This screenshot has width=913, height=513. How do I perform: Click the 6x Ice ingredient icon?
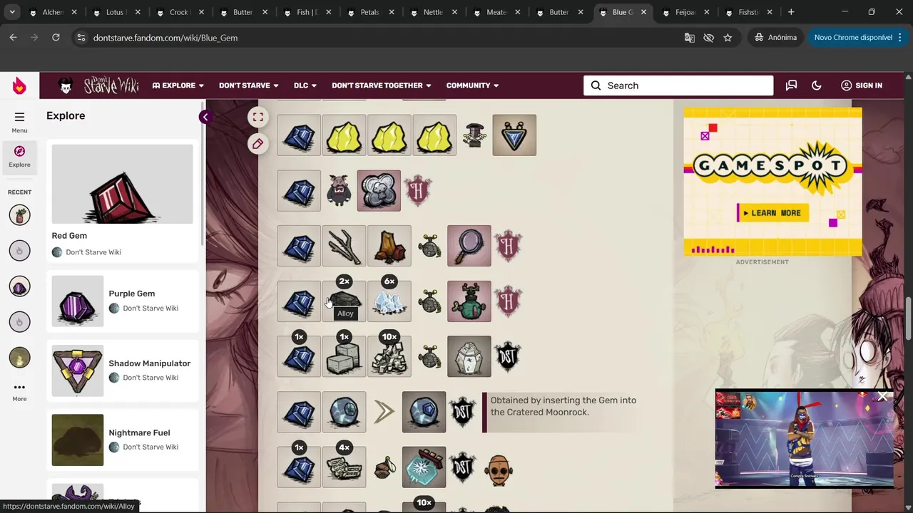pyautogui.click(x=389, y=301)
